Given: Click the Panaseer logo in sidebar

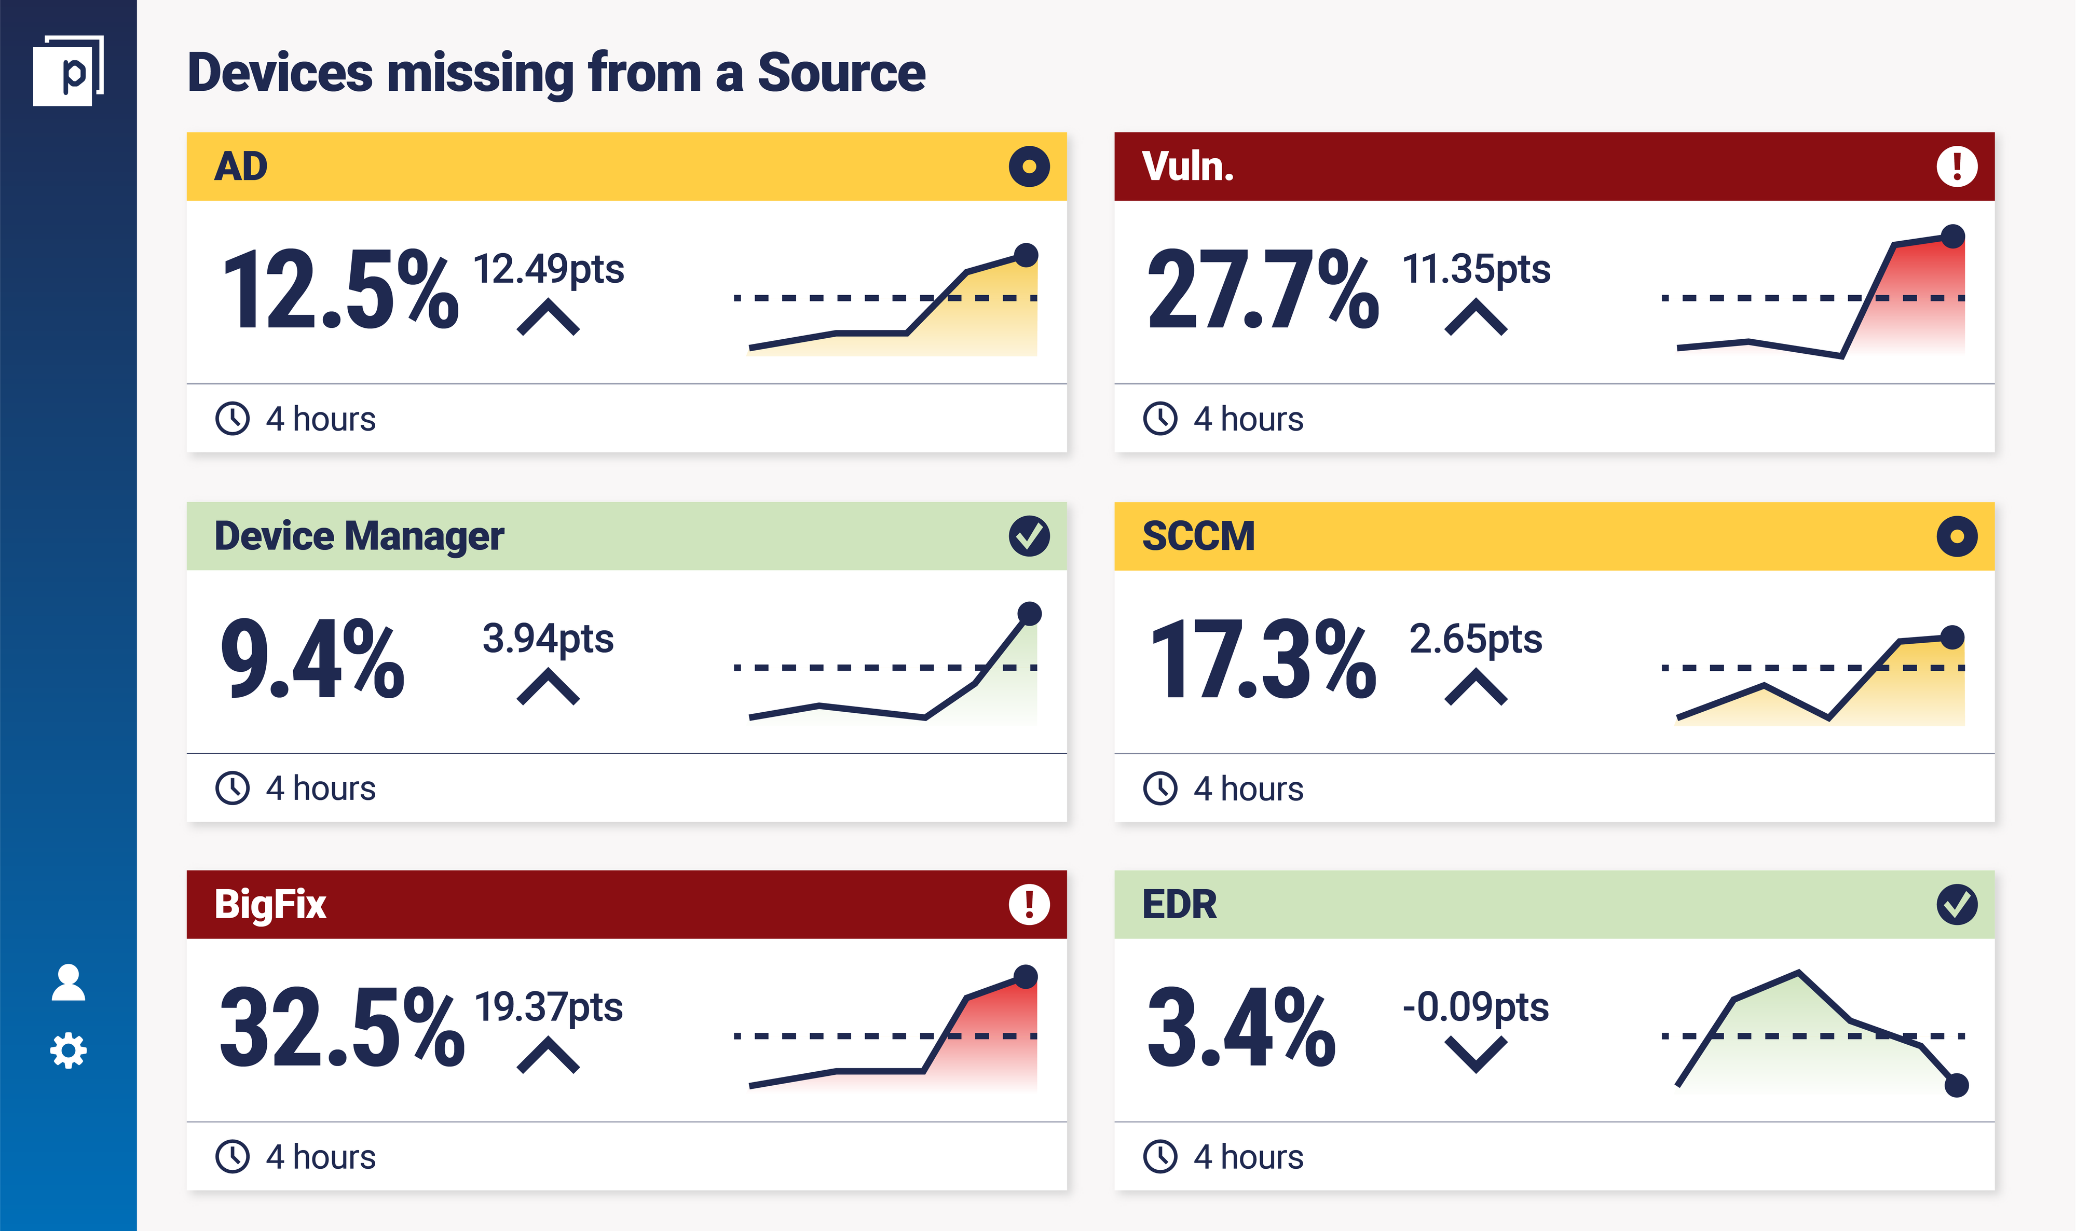Looking at the screenshot, I should [69, 71].
